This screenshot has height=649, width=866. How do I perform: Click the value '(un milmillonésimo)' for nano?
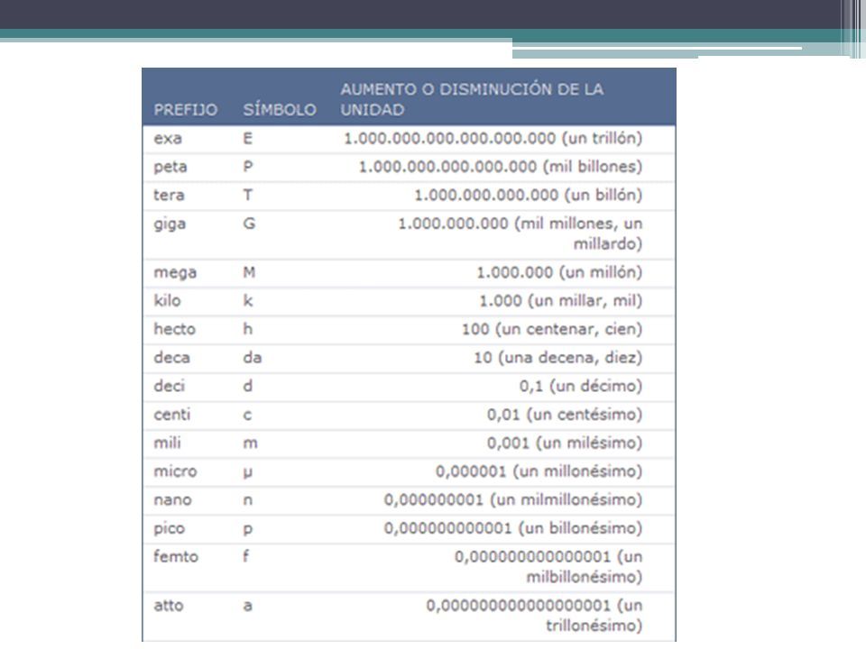click(x=567, y=500)
